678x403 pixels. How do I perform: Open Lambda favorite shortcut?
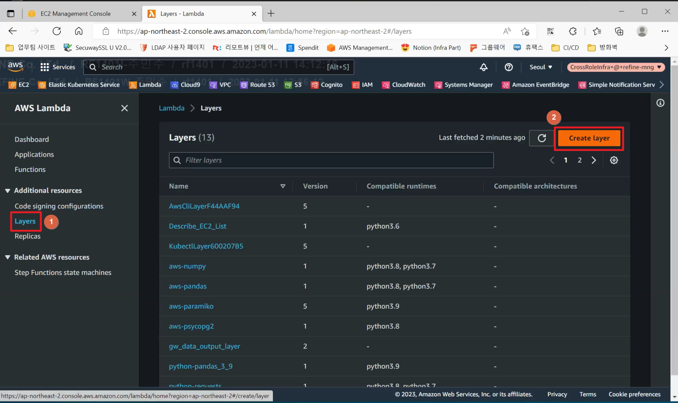(x=145, y=85)
